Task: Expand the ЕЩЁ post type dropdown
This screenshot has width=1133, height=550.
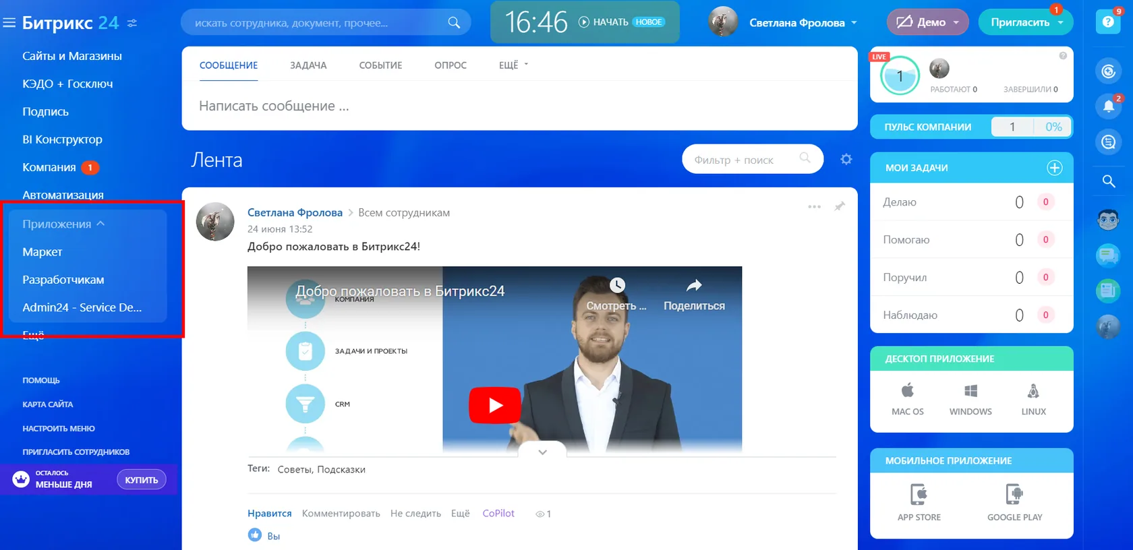Action: pyautogui.click(x=513, y=65)
